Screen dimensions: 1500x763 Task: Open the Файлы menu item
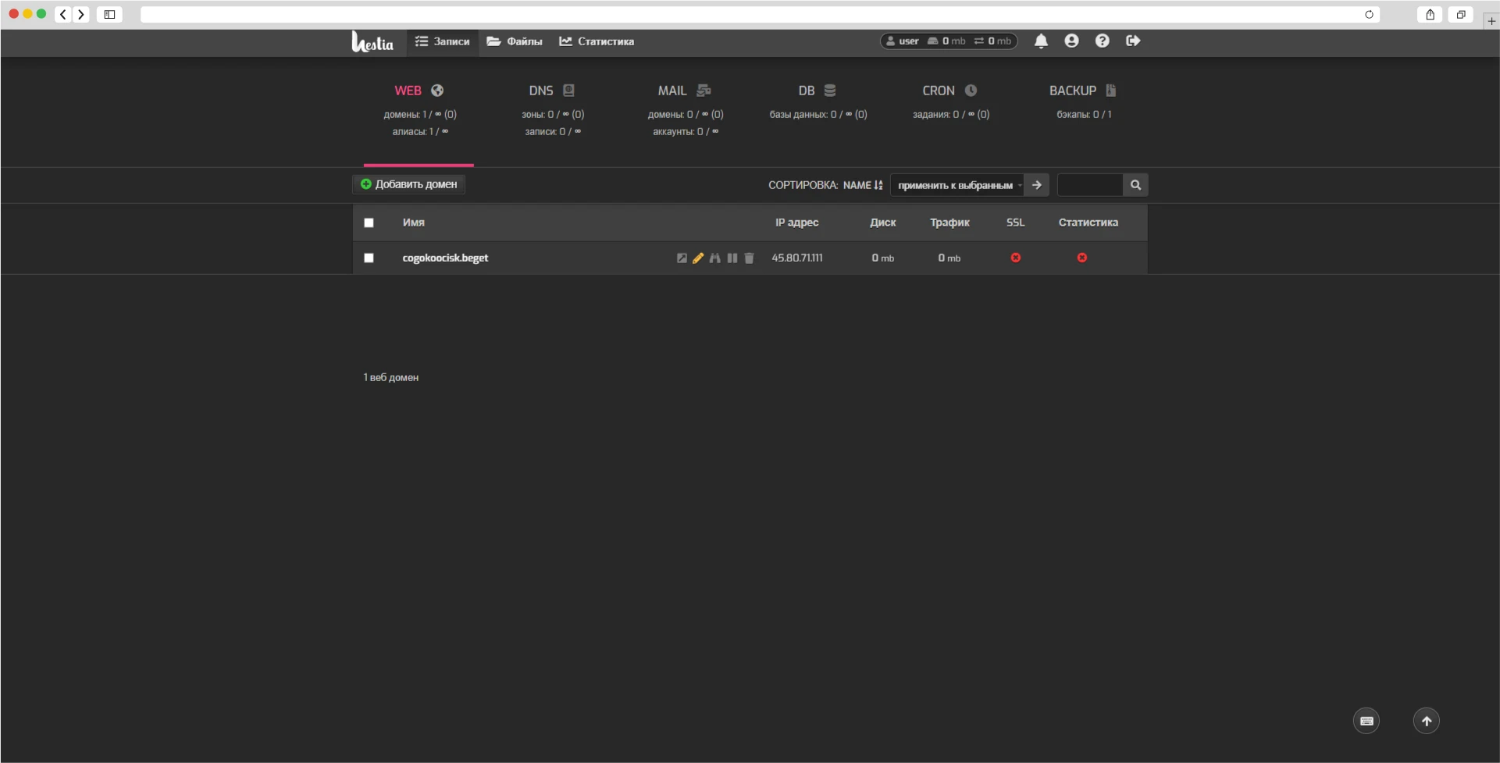click(515, 42)
